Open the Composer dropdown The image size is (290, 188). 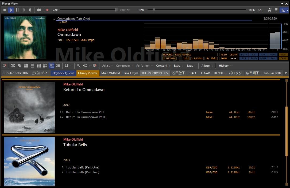click(x=124, y=66)
